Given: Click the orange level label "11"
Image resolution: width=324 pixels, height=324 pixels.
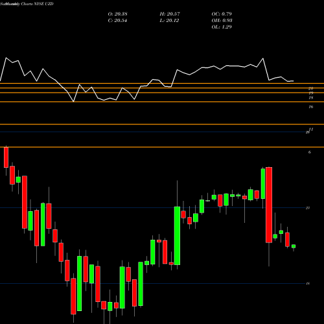Looking at the screenshot, I should click(311, 129).
